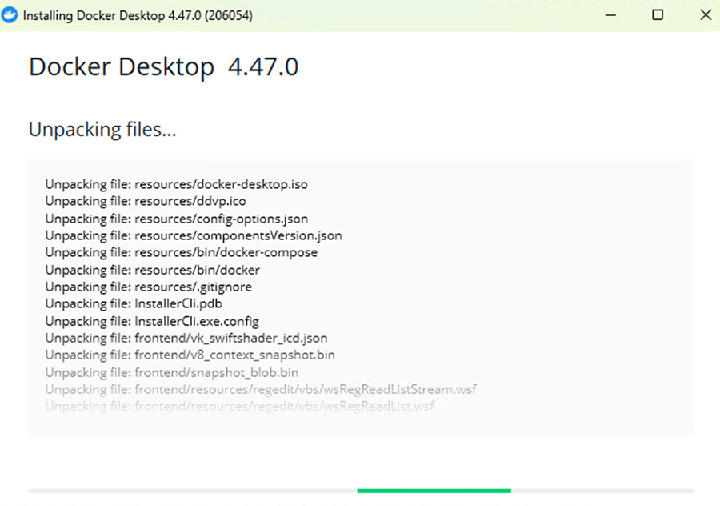Select the resources/ddvp.ico log line
This screenshot has width=720, height=506.
[146, 201]
